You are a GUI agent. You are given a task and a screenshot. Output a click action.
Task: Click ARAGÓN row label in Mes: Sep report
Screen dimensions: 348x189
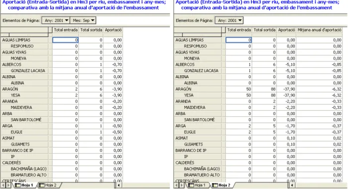[x=24, y=89]
